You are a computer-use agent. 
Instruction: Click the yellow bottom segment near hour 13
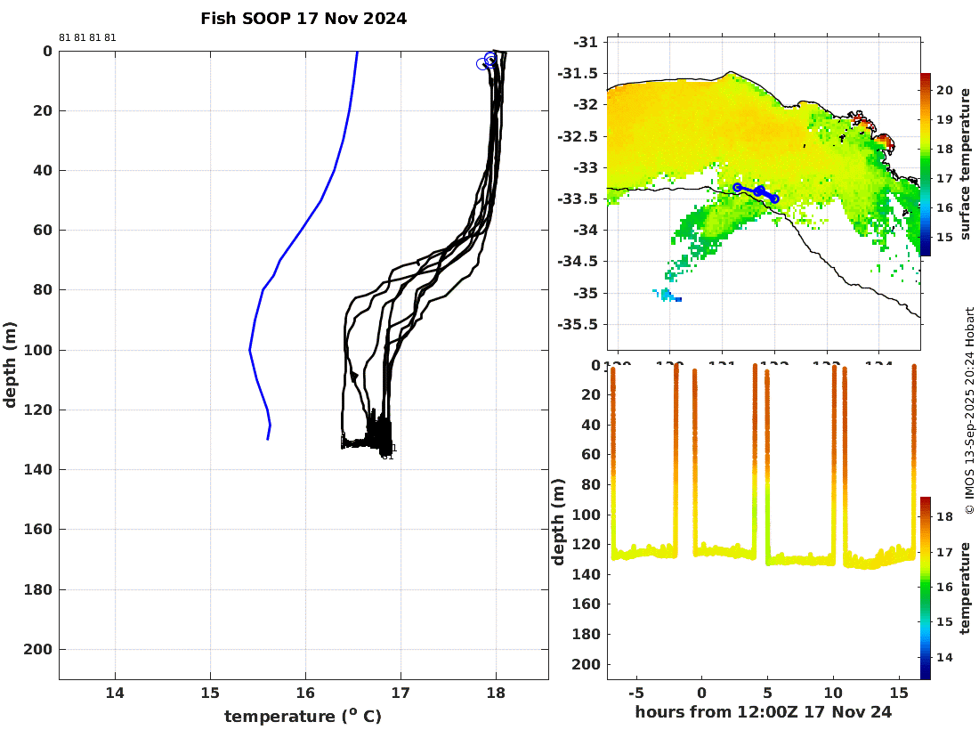click(871, 560)
